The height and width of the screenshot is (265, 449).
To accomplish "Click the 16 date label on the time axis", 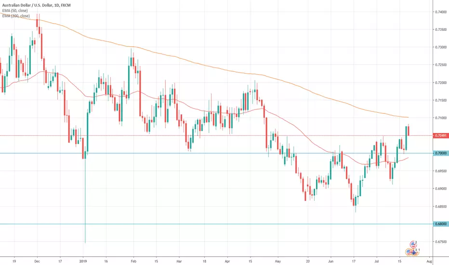I will 106,261.
